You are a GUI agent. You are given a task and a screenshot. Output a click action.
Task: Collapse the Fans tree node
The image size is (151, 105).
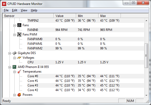coord(14,25)
